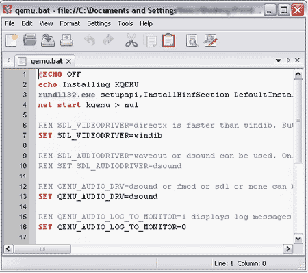Open the Edit menu

(27, 23)
